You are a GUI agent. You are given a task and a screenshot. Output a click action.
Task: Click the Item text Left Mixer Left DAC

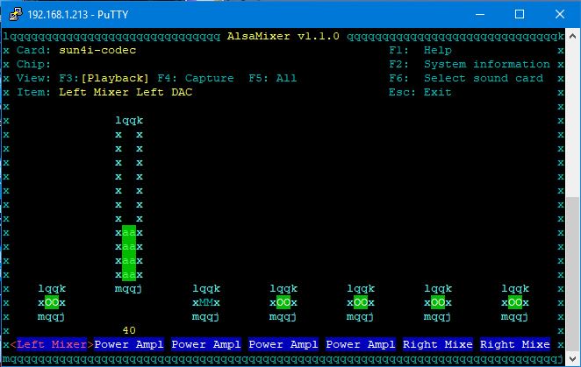(126, 92)
